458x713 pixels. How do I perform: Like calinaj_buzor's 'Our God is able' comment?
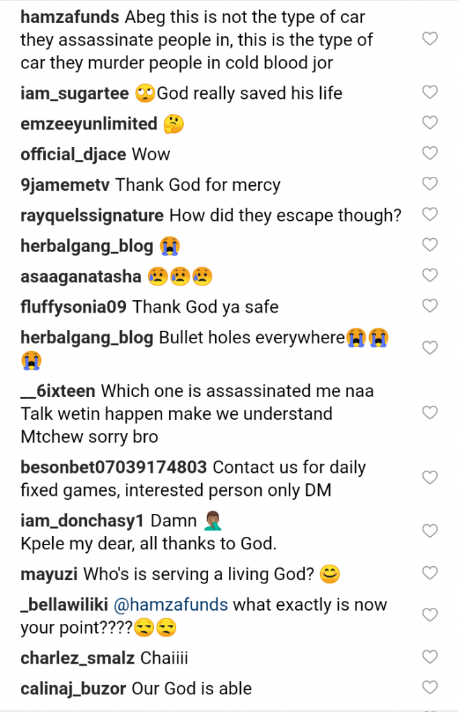(x=430, y=687)
